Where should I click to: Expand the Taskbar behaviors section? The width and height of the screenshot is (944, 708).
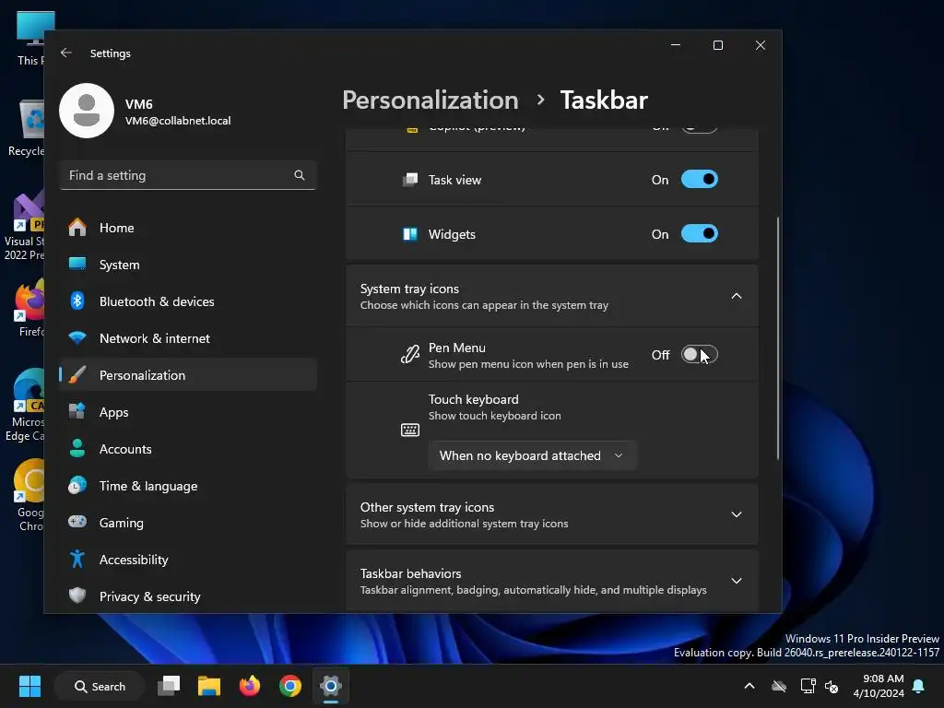tap(736, 581)
